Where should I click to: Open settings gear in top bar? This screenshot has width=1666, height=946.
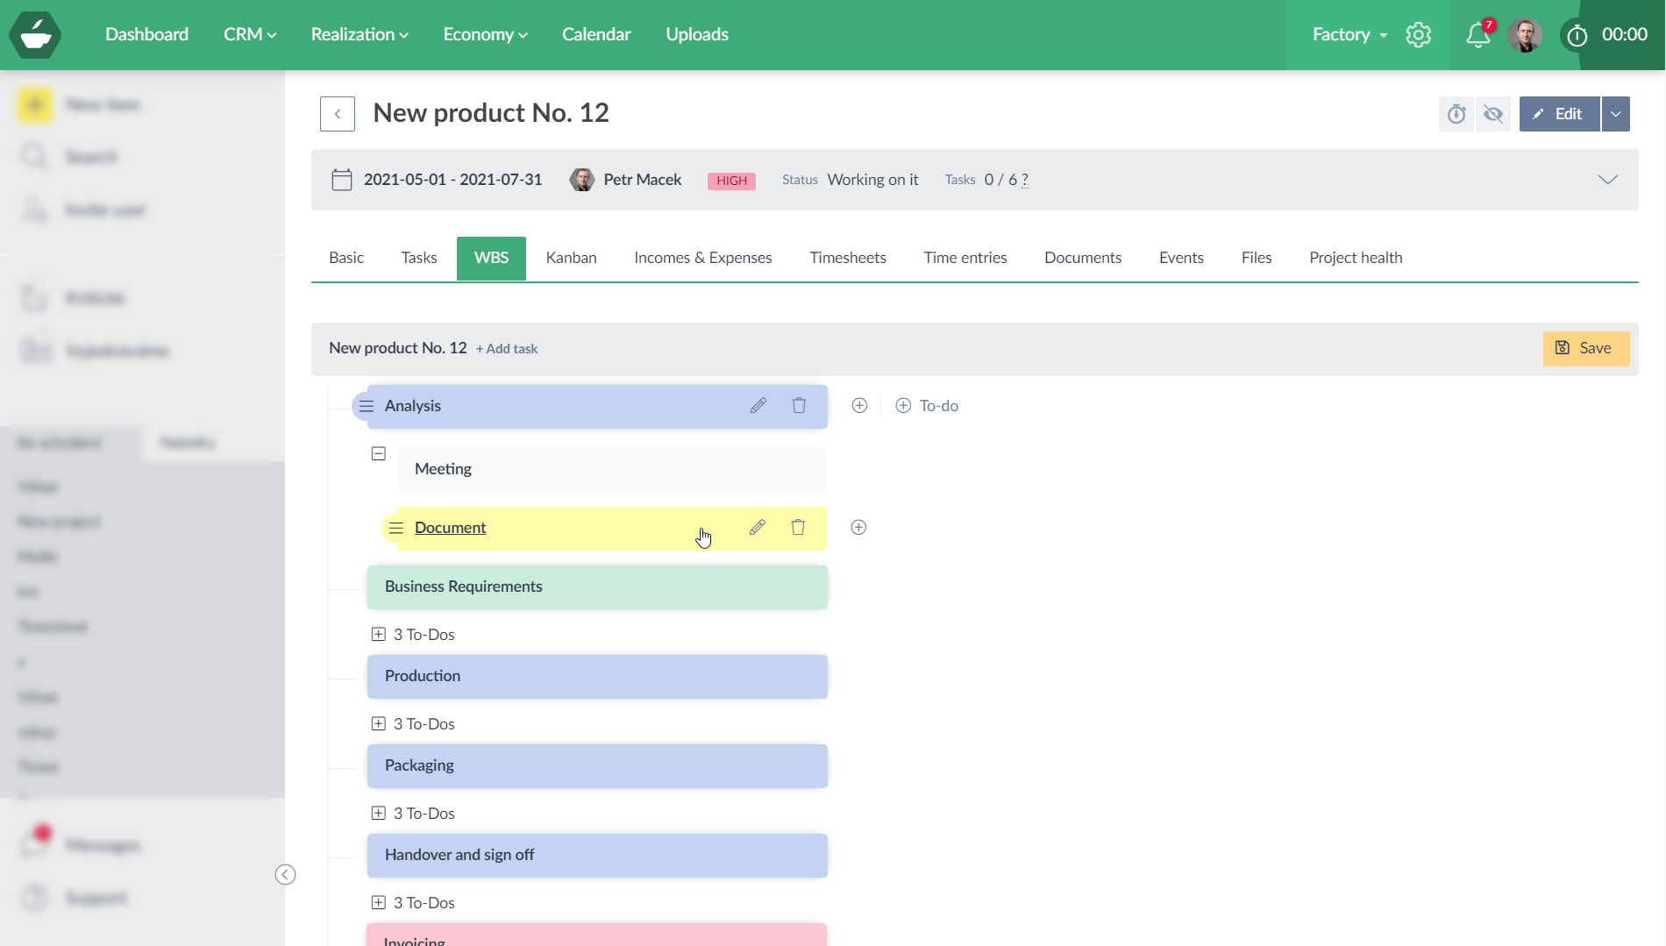[1418, 35]
